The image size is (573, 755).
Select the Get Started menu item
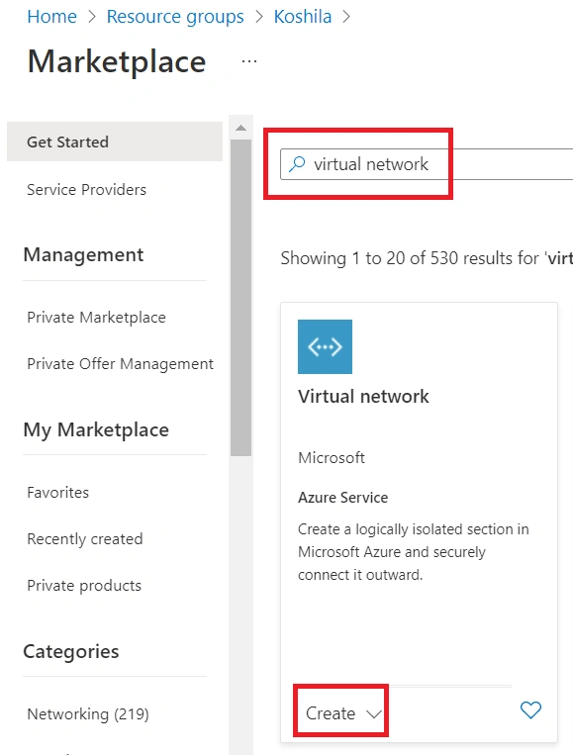point(115,142)
